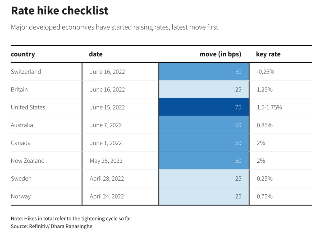Click the "country" column header
The width and height of the screenshot is (325, 238).
pyautogui.click(x=23, y=54)
